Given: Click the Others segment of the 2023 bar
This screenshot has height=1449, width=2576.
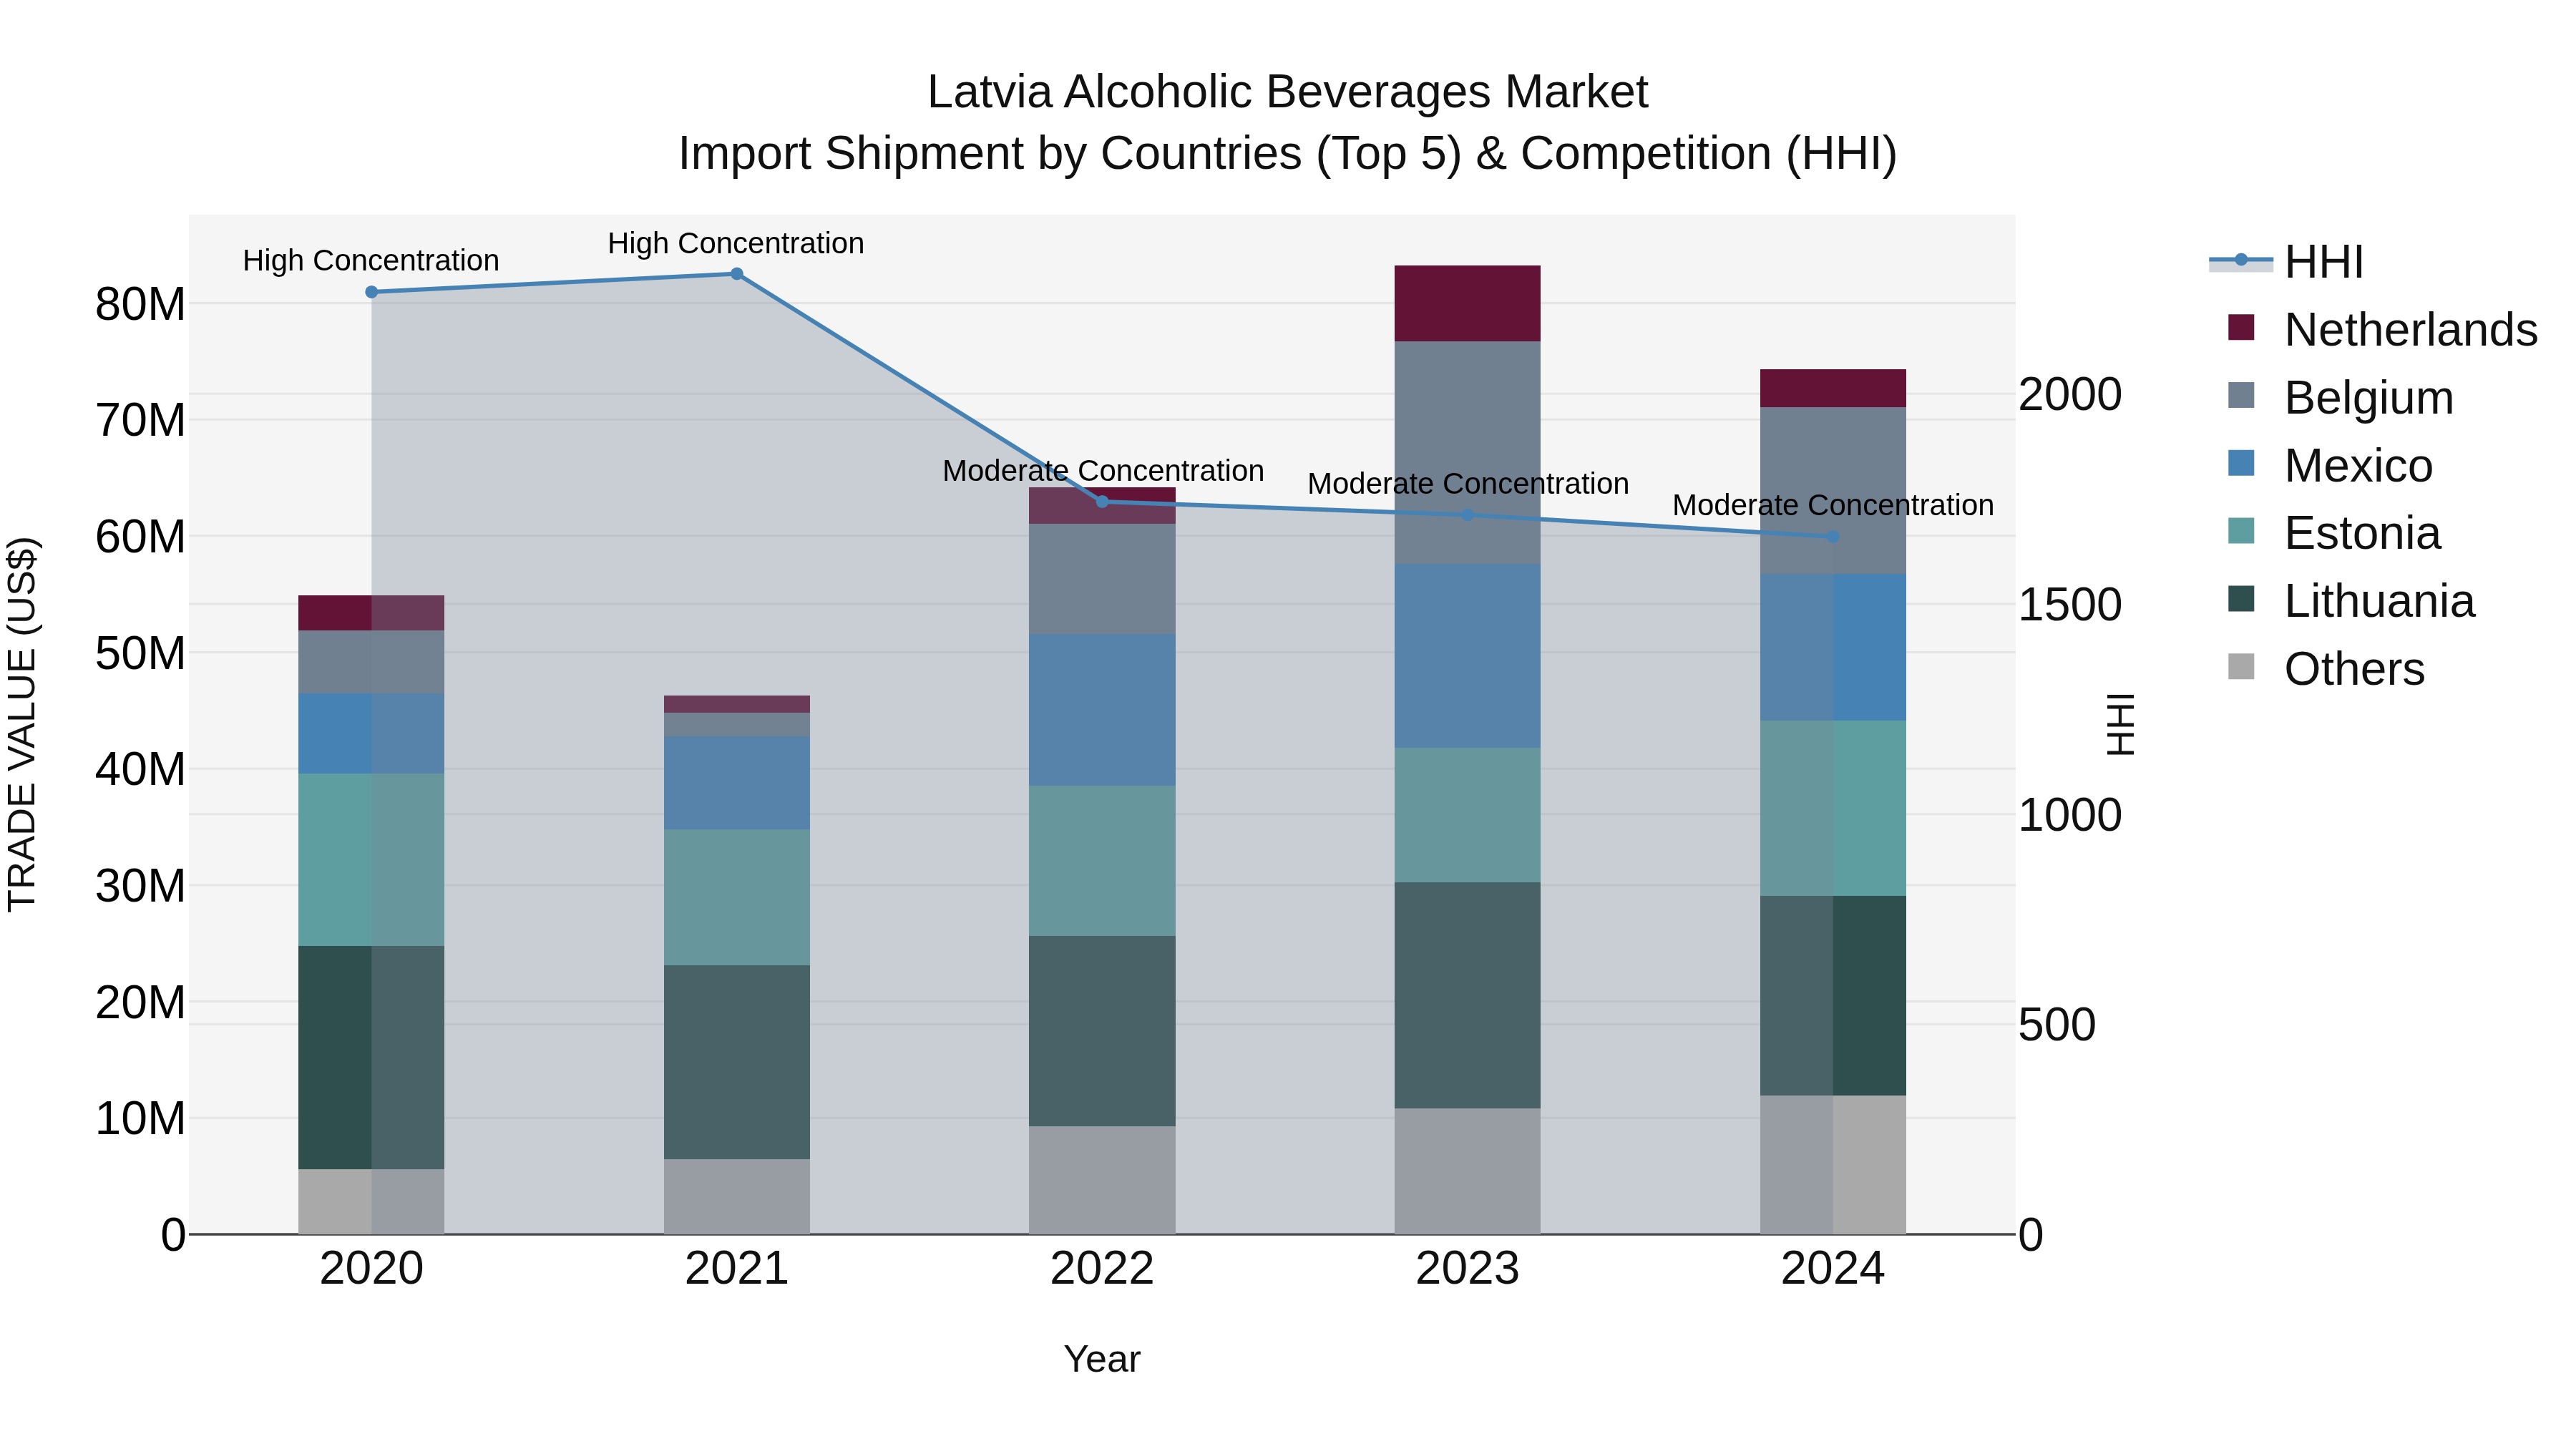Looking at the screenshot, I should [1467, 1171].
